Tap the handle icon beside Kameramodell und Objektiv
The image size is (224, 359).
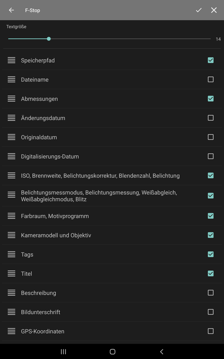(x=11, y=235)
